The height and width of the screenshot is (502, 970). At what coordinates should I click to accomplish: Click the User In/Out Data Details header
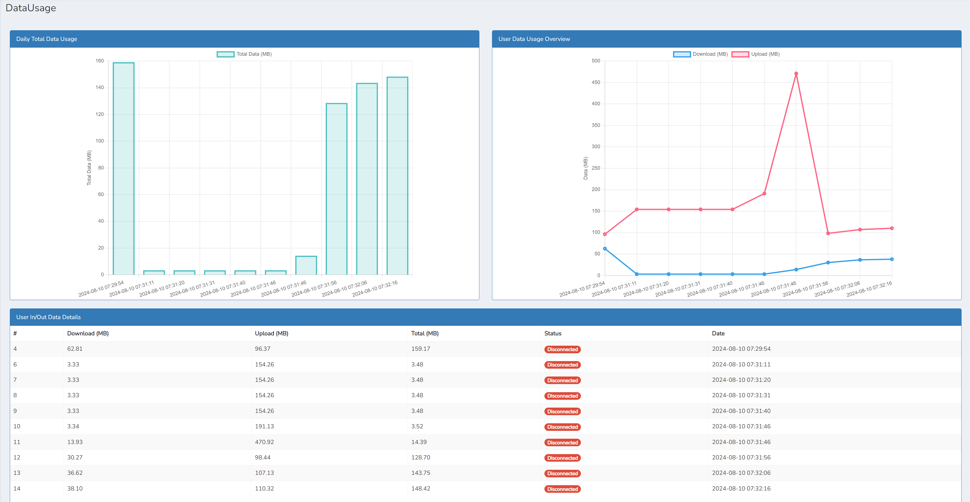[x=48, y=317]
